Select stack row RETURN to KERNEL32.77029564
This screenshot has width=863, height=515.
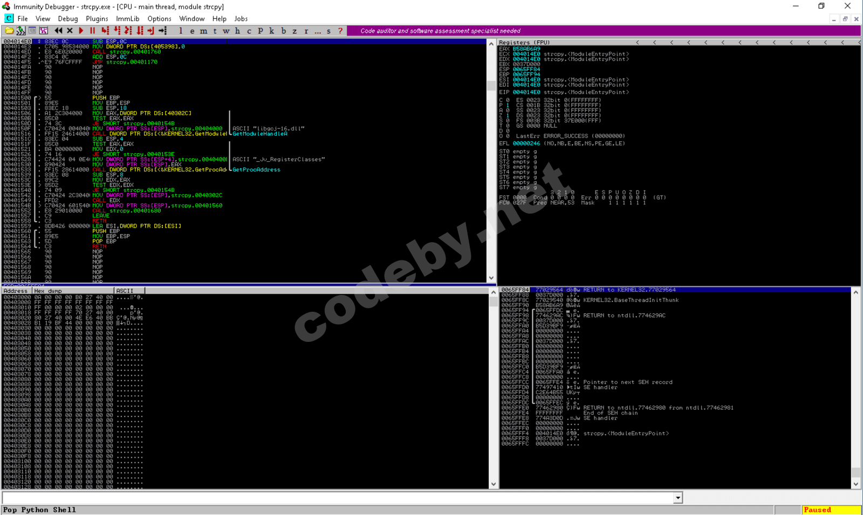point(675,290)
